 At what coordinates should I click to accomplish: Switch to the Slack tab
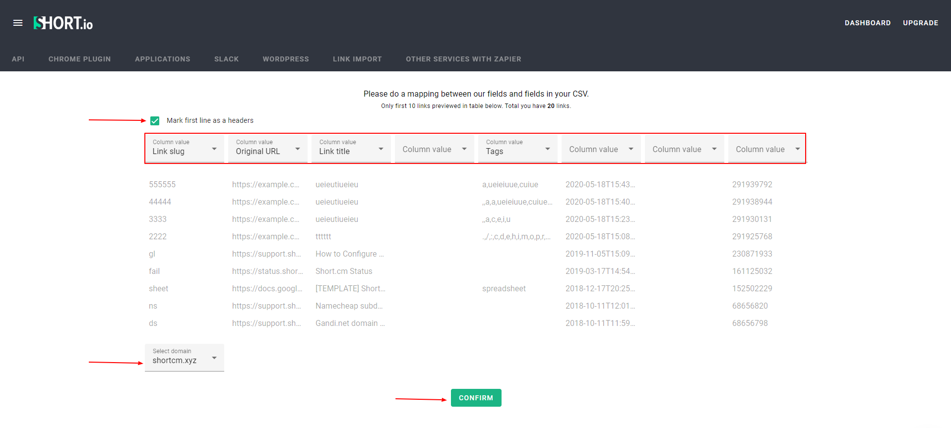tap(227, 59)
